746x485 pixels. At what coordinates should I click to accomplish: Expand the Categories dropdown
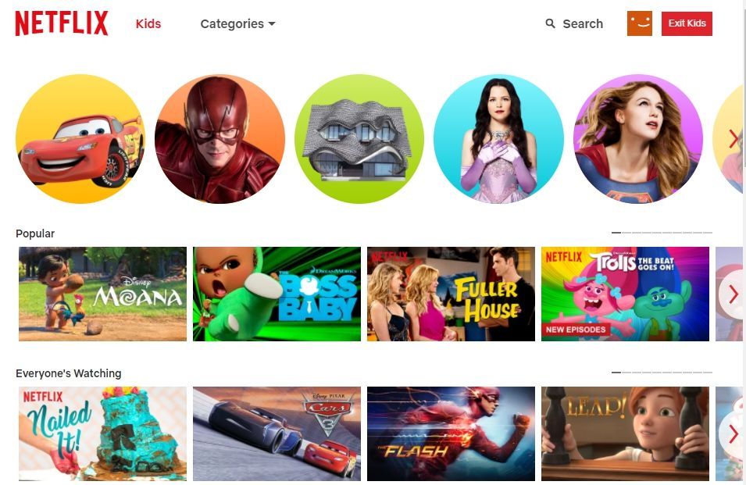tap(237, 23)
